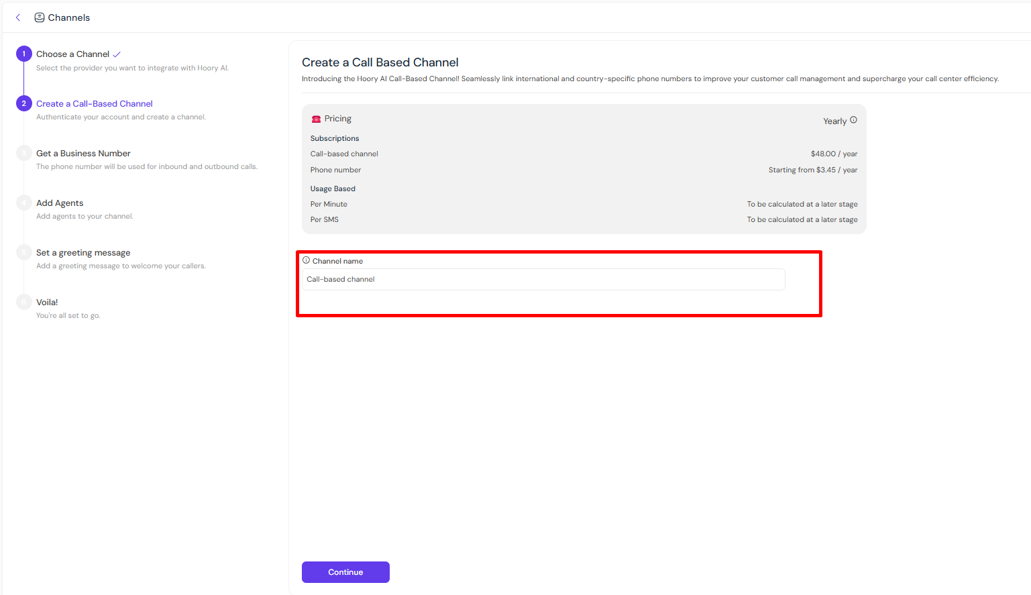The height and width of the screenshot is (595, 1031).
Task: Click the back arrow beside Channels
Action: (x=18, y=17)
